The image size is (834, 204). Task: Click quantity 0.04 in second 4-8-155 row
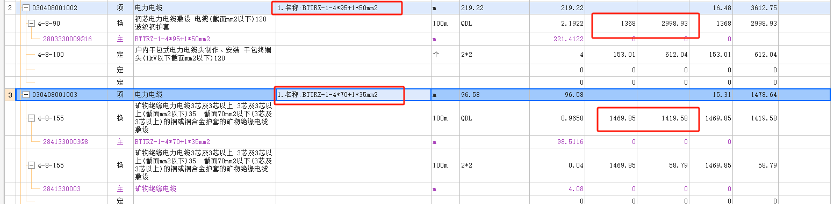click(576, 165)
